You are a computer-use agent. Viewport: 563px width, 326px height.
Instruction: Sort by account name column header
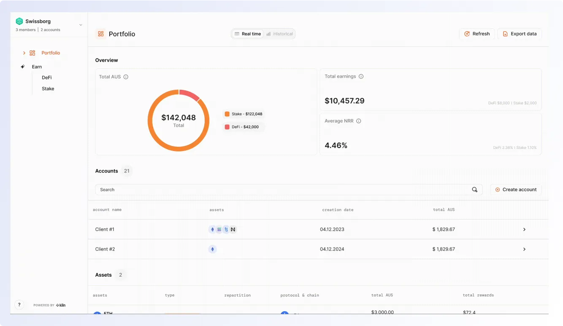(x=107, y=210)
